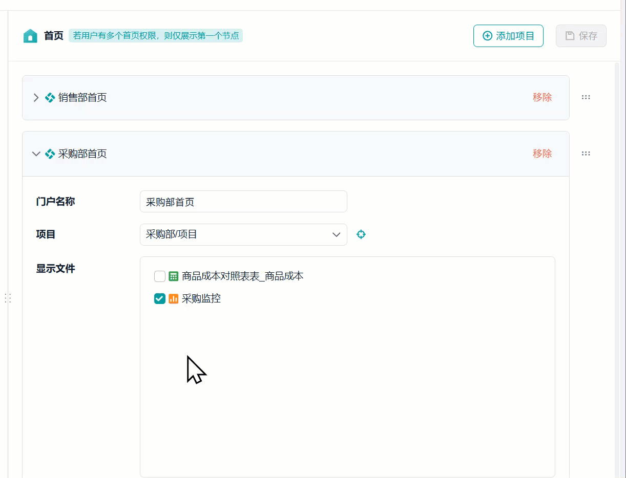Viewport: 626px width, 478px height.
Task: Click the 商品成本对照表表_商品成本 file name
Action: pos(243,276)
